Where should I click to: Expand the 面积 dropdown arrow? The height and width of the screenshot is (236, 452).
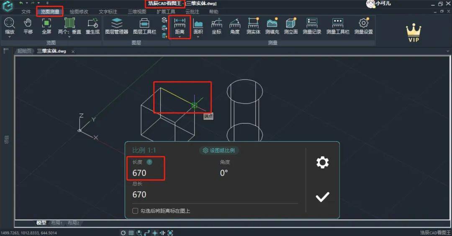pos(198,37)
